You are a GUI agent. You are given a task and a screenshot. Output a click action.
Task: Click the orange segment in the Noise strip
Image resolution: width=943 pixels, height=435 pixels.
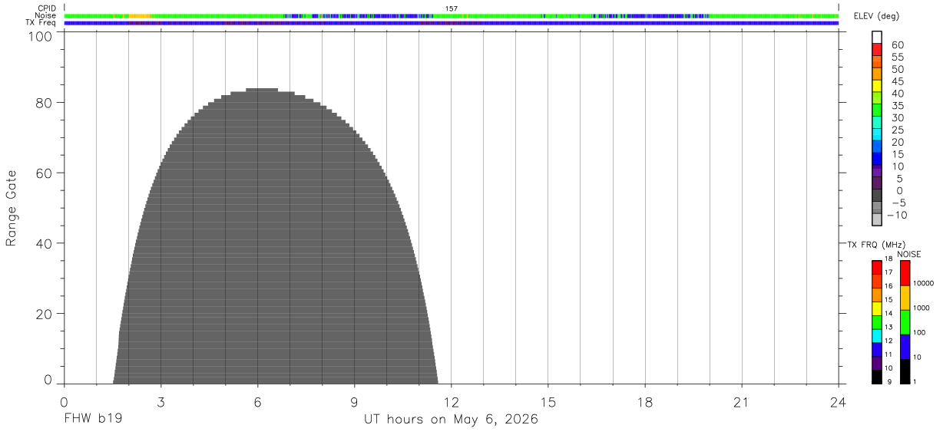(140, 15)
